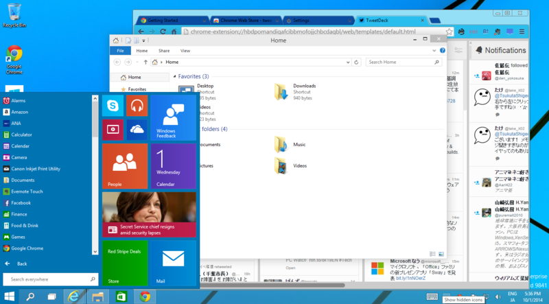Open Chrome hamburger menu
Viewport: 549px width, 304px height.
click(522, 32)
